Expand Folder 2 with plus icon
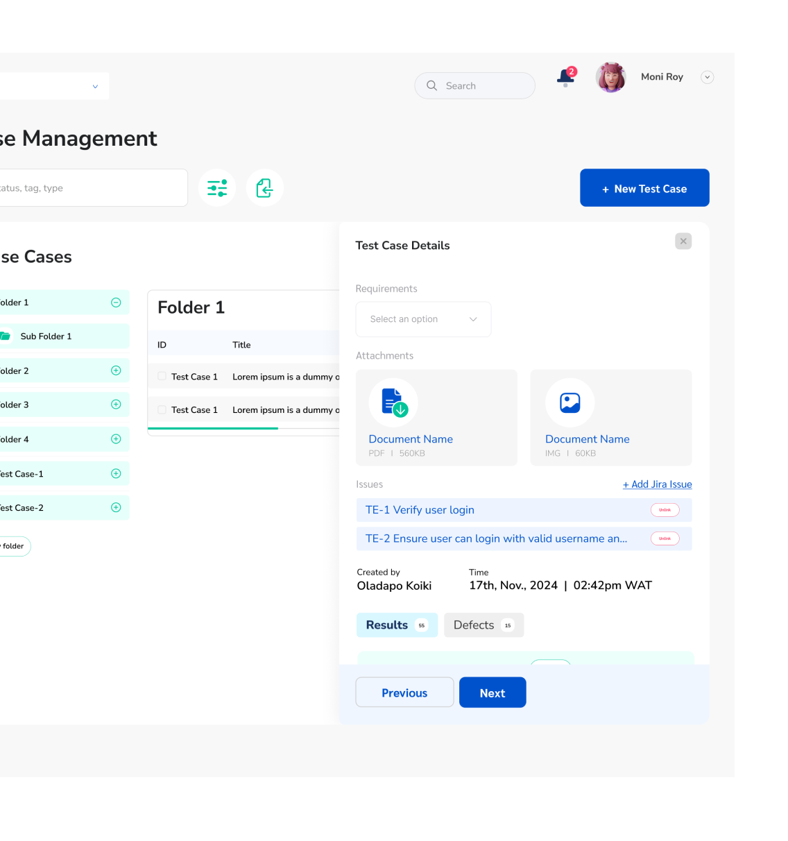The height and width of the screenshot is (841, 788). coord(116,371)
